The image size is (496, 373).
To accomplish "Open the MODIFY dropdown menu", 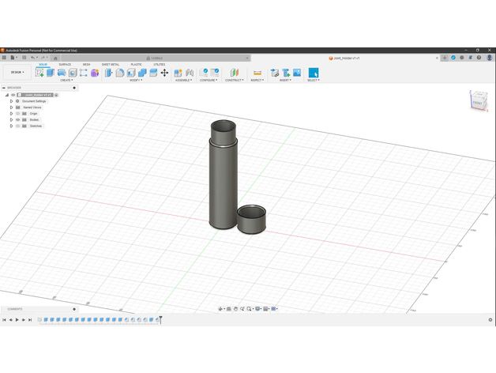I will point(135,80).
